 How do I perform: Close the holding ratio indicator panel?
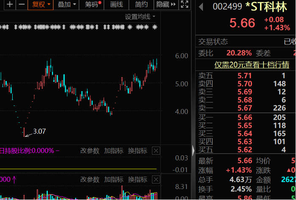156,151
